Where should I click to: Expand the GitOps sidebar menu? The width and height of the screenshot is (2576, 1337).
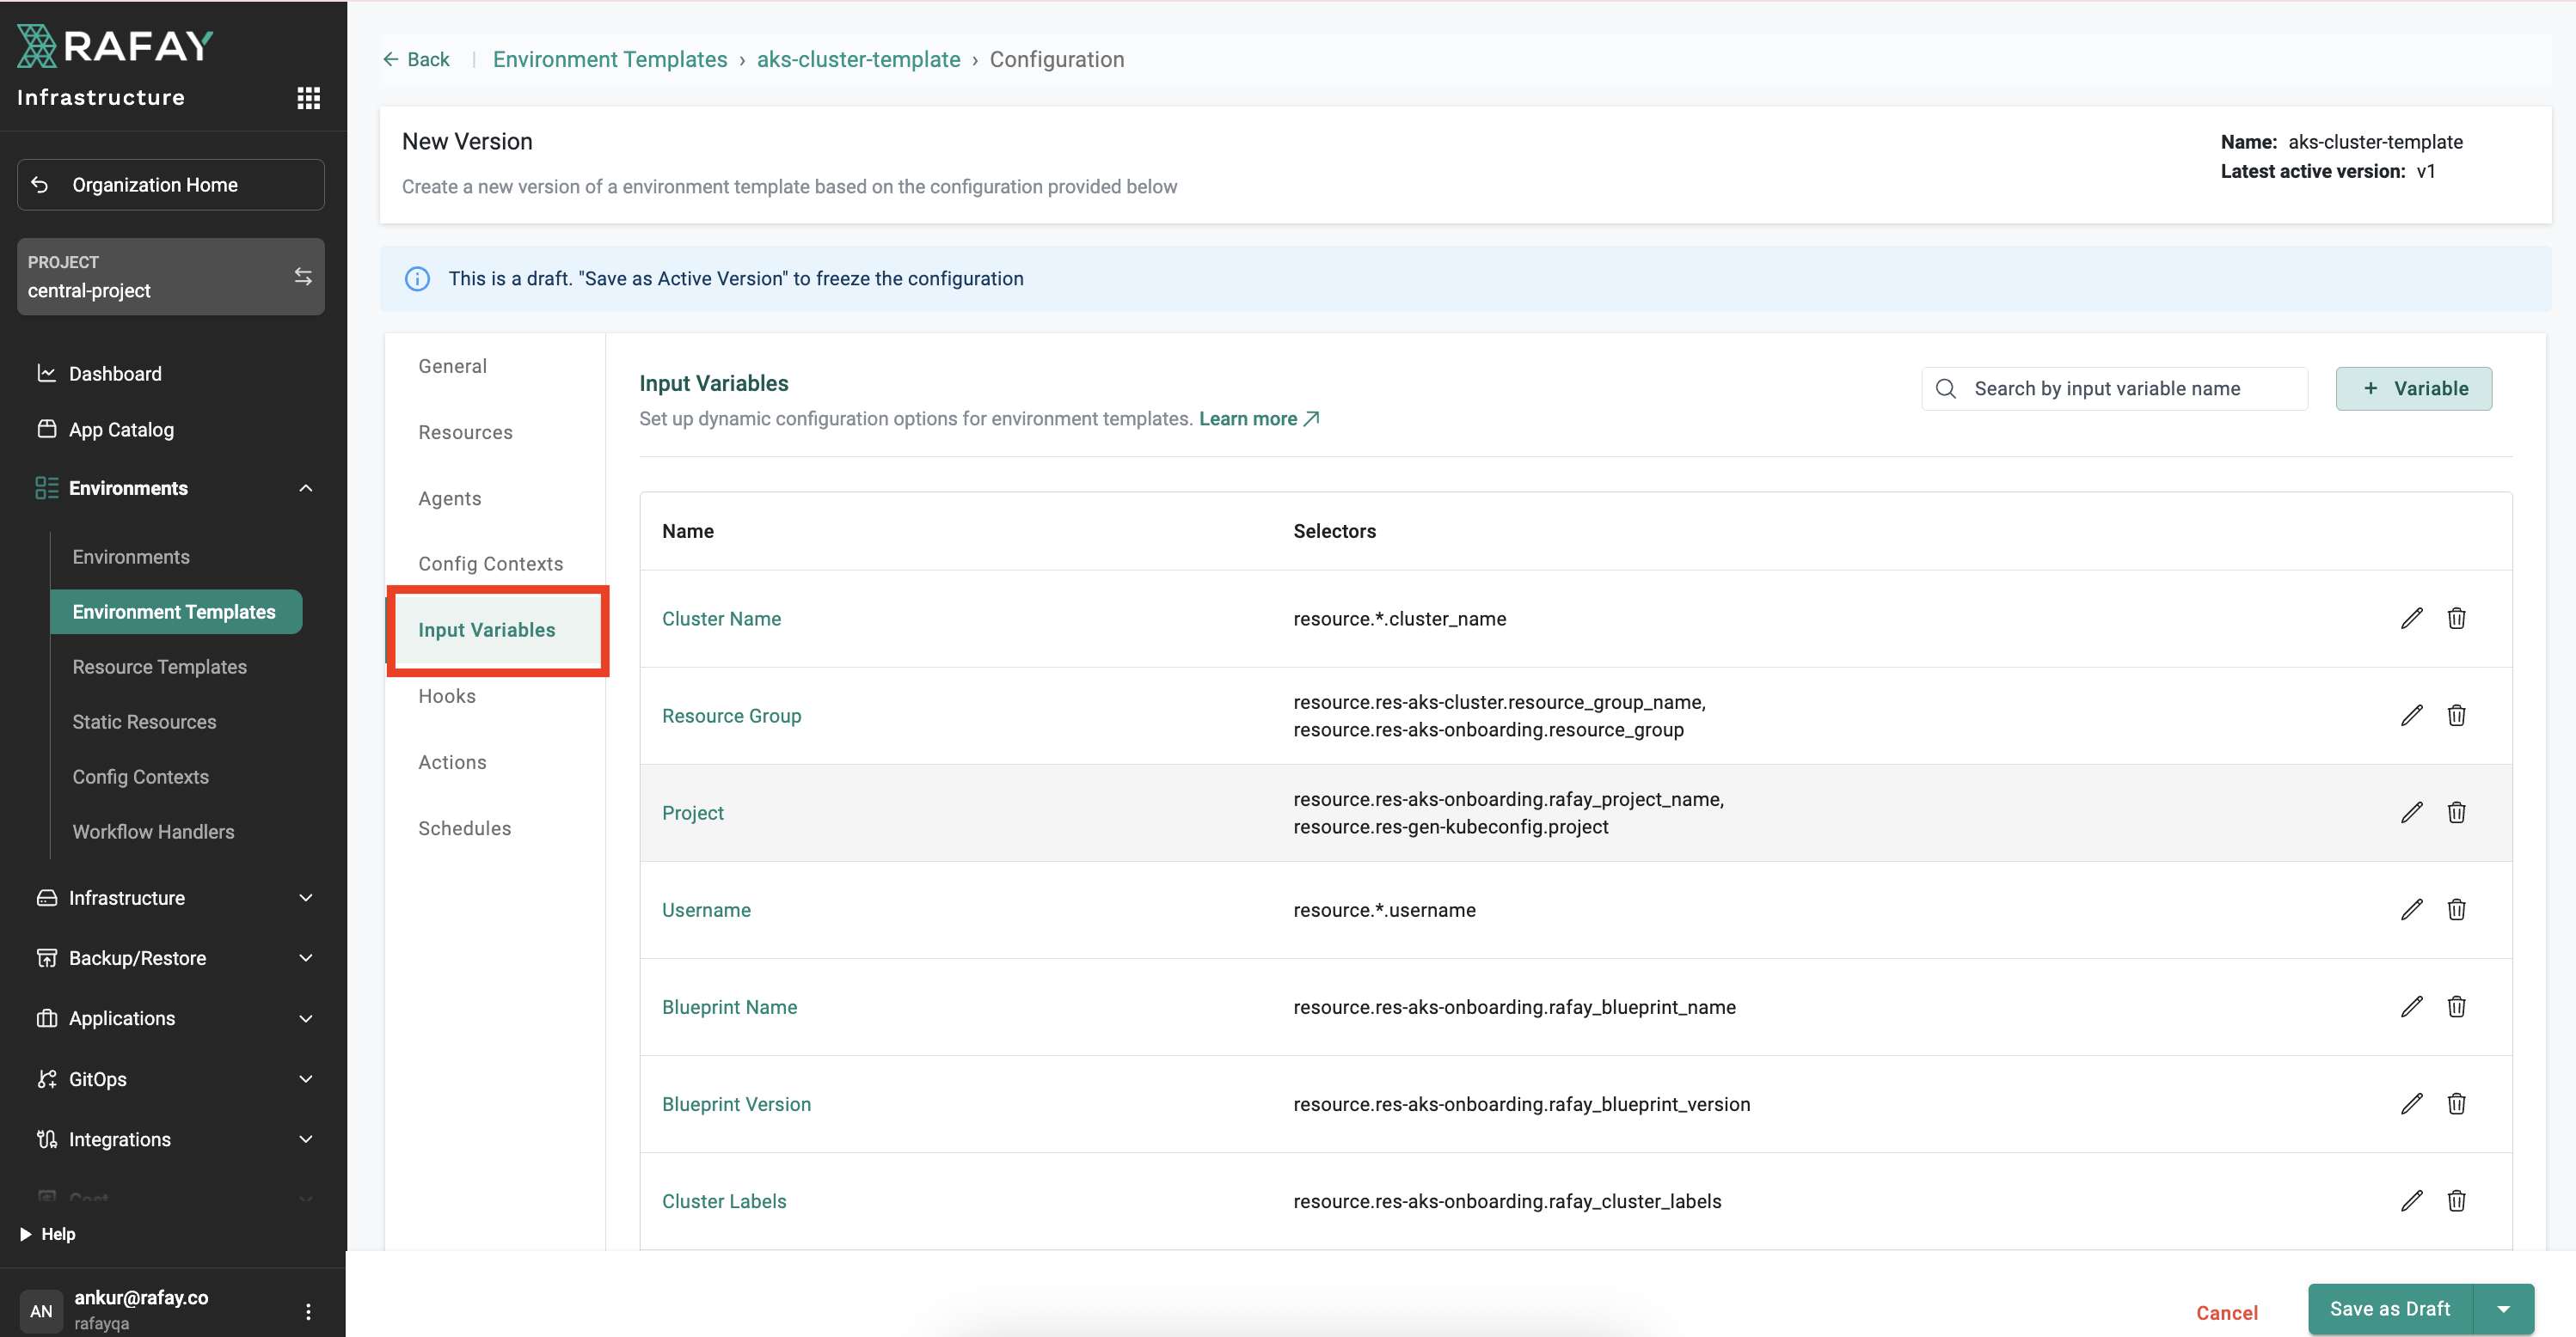[x=306, y=1078]
